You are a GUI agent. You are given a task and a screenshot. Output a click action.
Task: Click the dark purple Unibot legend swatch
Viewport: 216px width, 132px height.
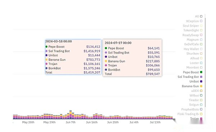point(201,81)
